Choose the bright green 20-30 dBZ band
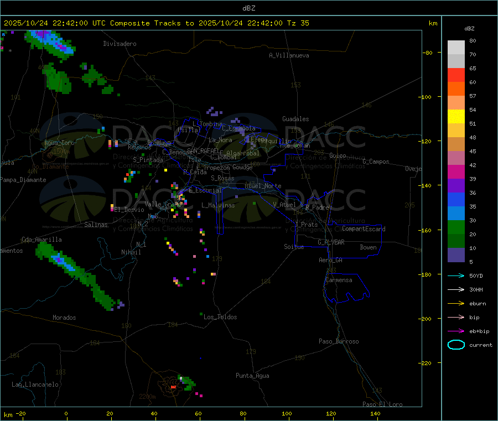Image resolution: width=498 pixels, height=421 pixels. 456,227
